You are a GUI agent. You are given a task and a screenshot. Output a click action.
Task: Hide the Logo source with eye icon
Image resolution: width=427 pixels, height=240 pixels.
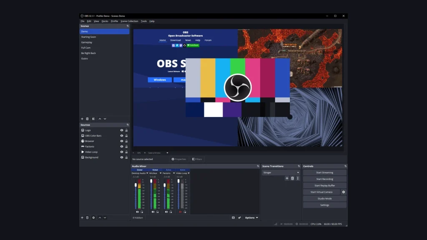pos(122,130)
